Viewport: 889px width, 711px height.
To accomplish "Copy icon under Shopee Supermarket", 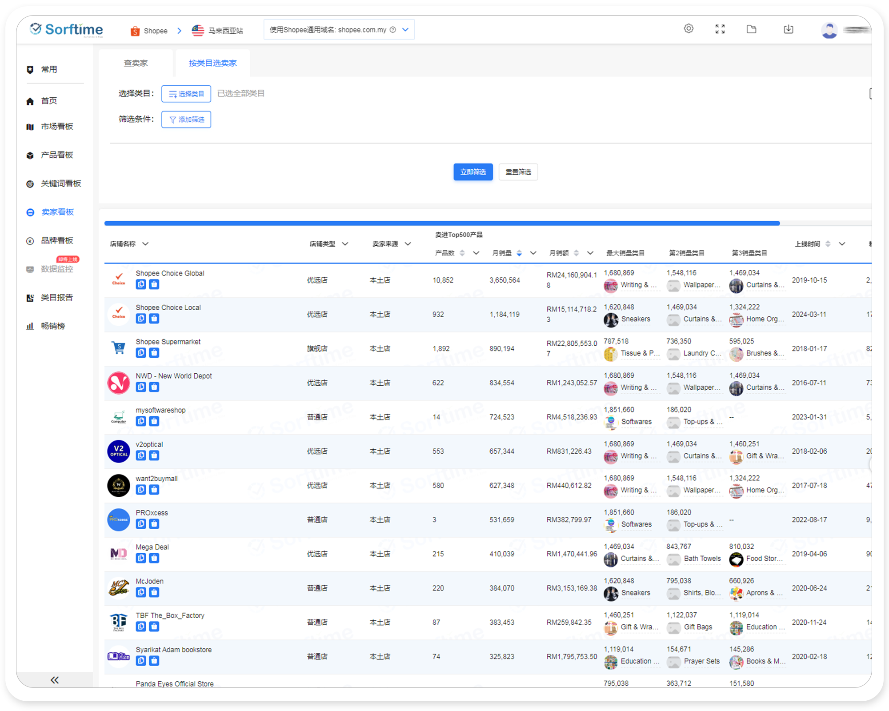I will click(141, 353).
